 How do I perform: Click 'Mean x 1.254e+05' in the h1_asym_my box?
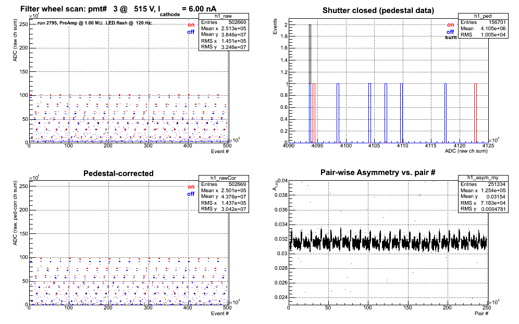coord(483,190)
